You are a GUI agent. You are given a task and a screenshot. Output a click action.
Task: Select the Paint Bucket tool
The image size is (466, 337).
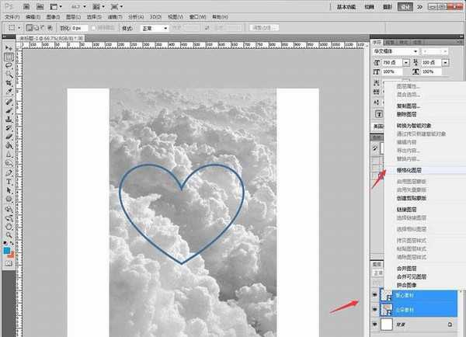pos(9,155)
